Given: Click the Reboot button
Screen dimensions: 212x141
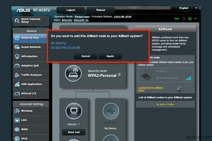Looking at the screenshot, I should (101, 10).
